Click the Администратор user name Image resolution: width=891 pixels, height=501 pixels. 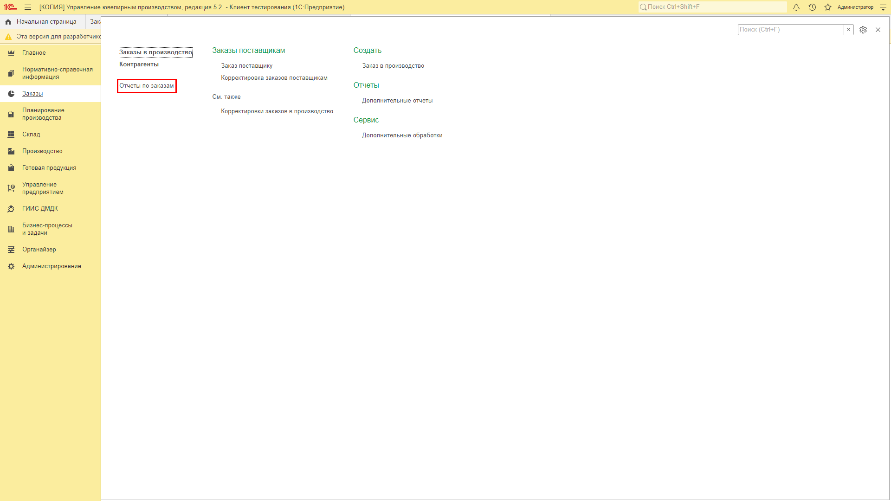coord(855,7)
